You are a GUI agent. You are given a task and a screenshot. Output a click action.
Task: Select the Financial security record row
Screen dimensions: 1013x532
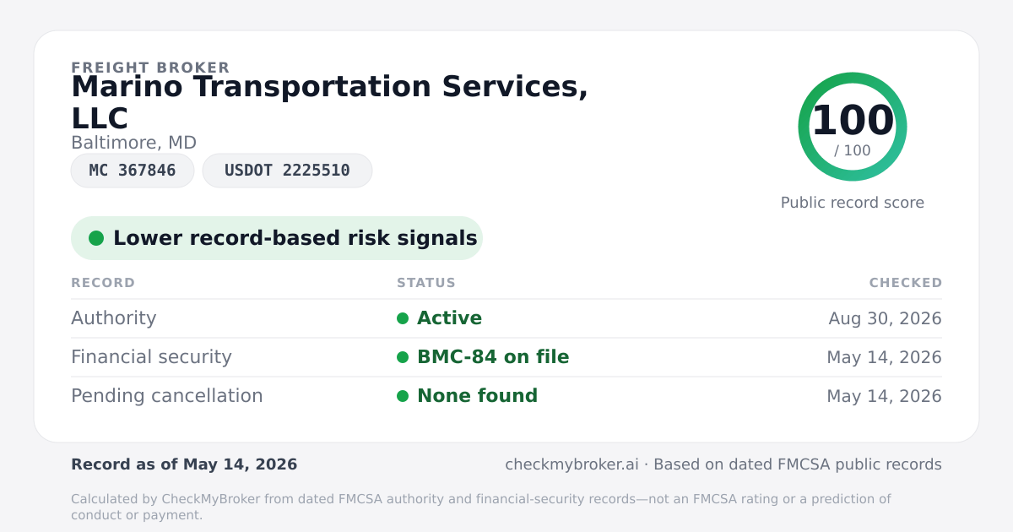tap(506, 357)
